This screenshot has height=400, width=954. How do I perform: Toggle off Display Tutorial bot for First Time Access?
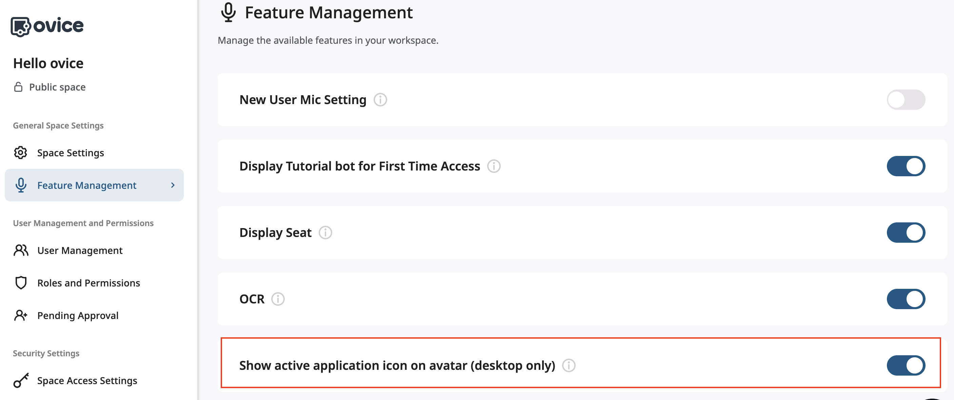(x=906, y=166)
